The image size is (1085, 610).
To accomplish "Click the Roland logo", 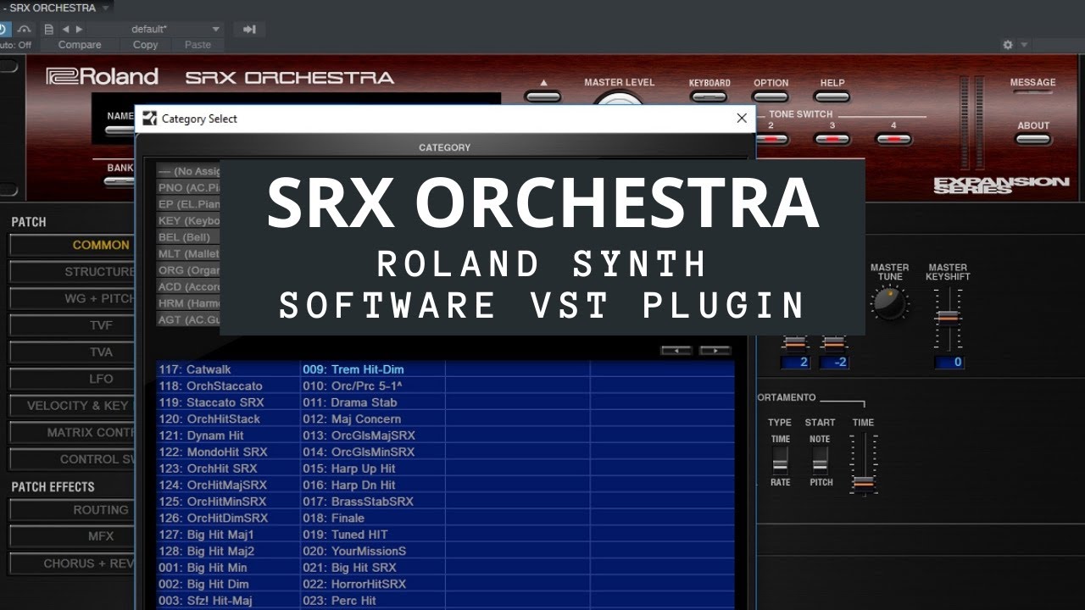I will coord(103,76).
